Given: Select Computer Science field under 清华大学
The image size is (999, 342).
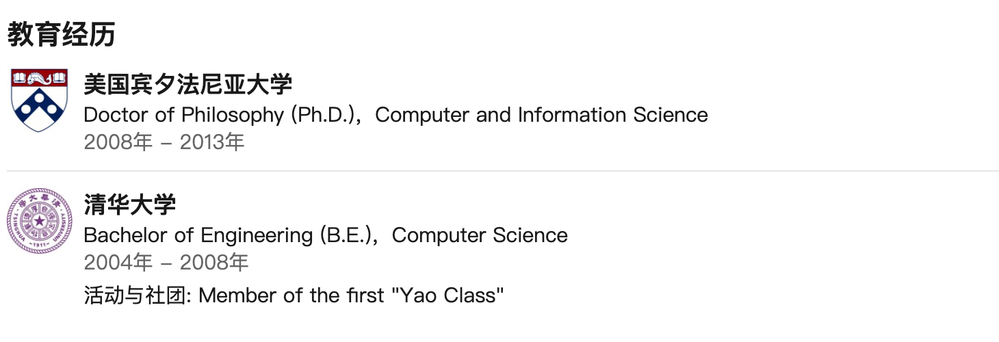Looking at the screenshot, I should click(480, 235).
